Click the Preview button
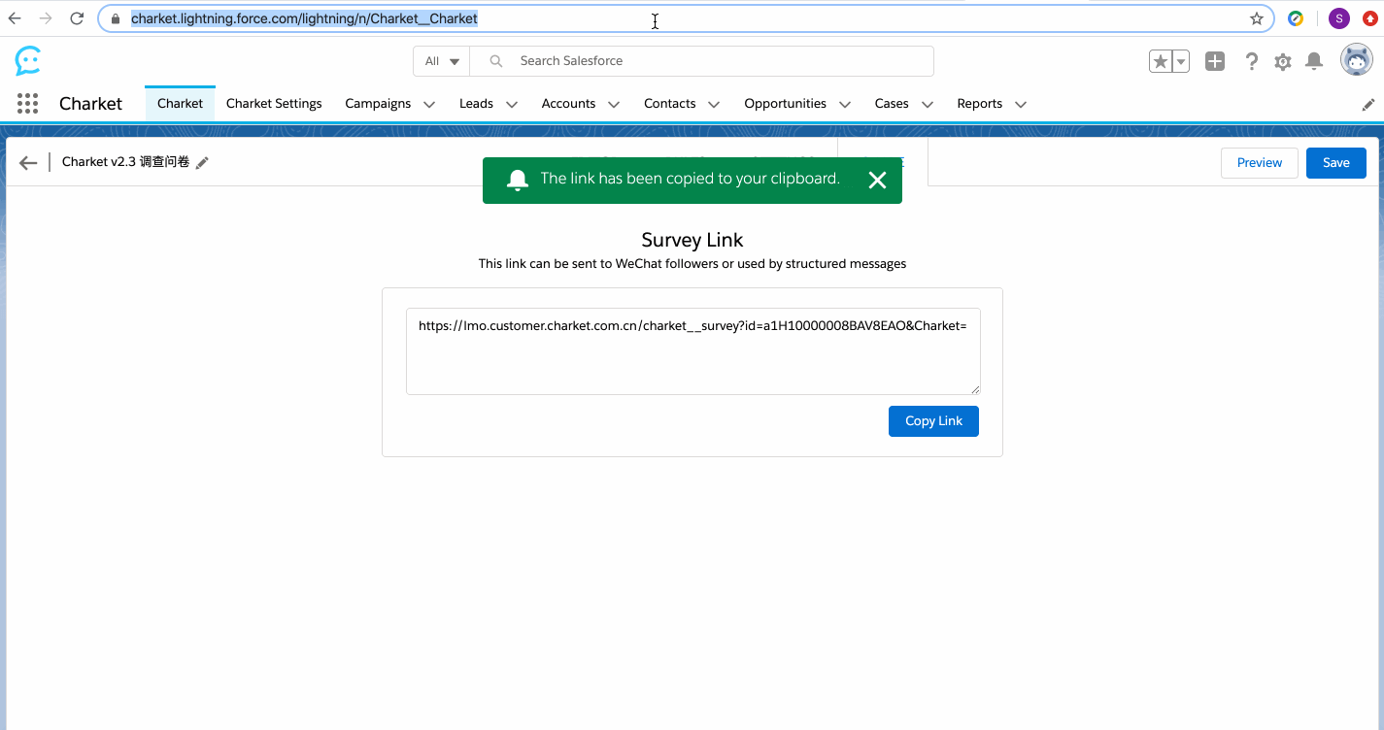 1259,163
